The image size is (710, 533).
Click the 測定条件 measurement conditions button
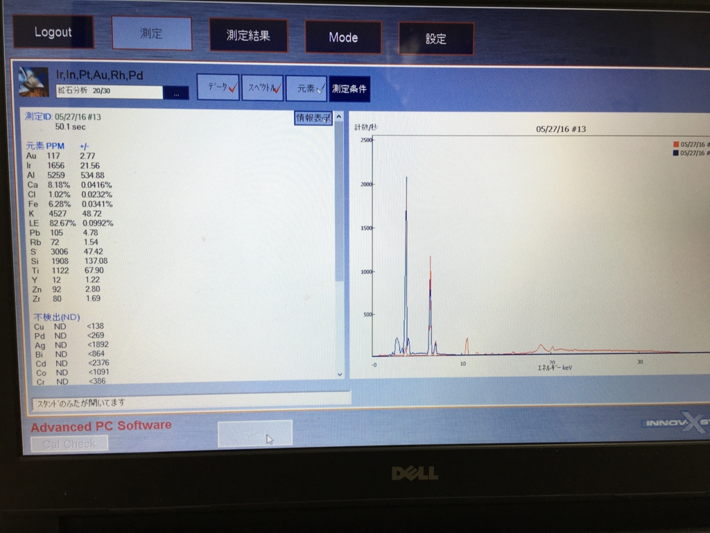349,89
